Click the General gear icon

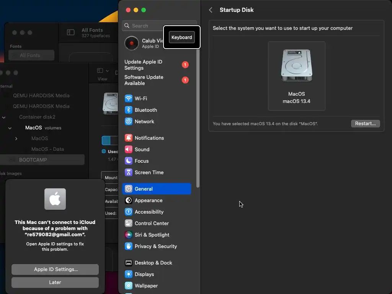tap(129, 189)
